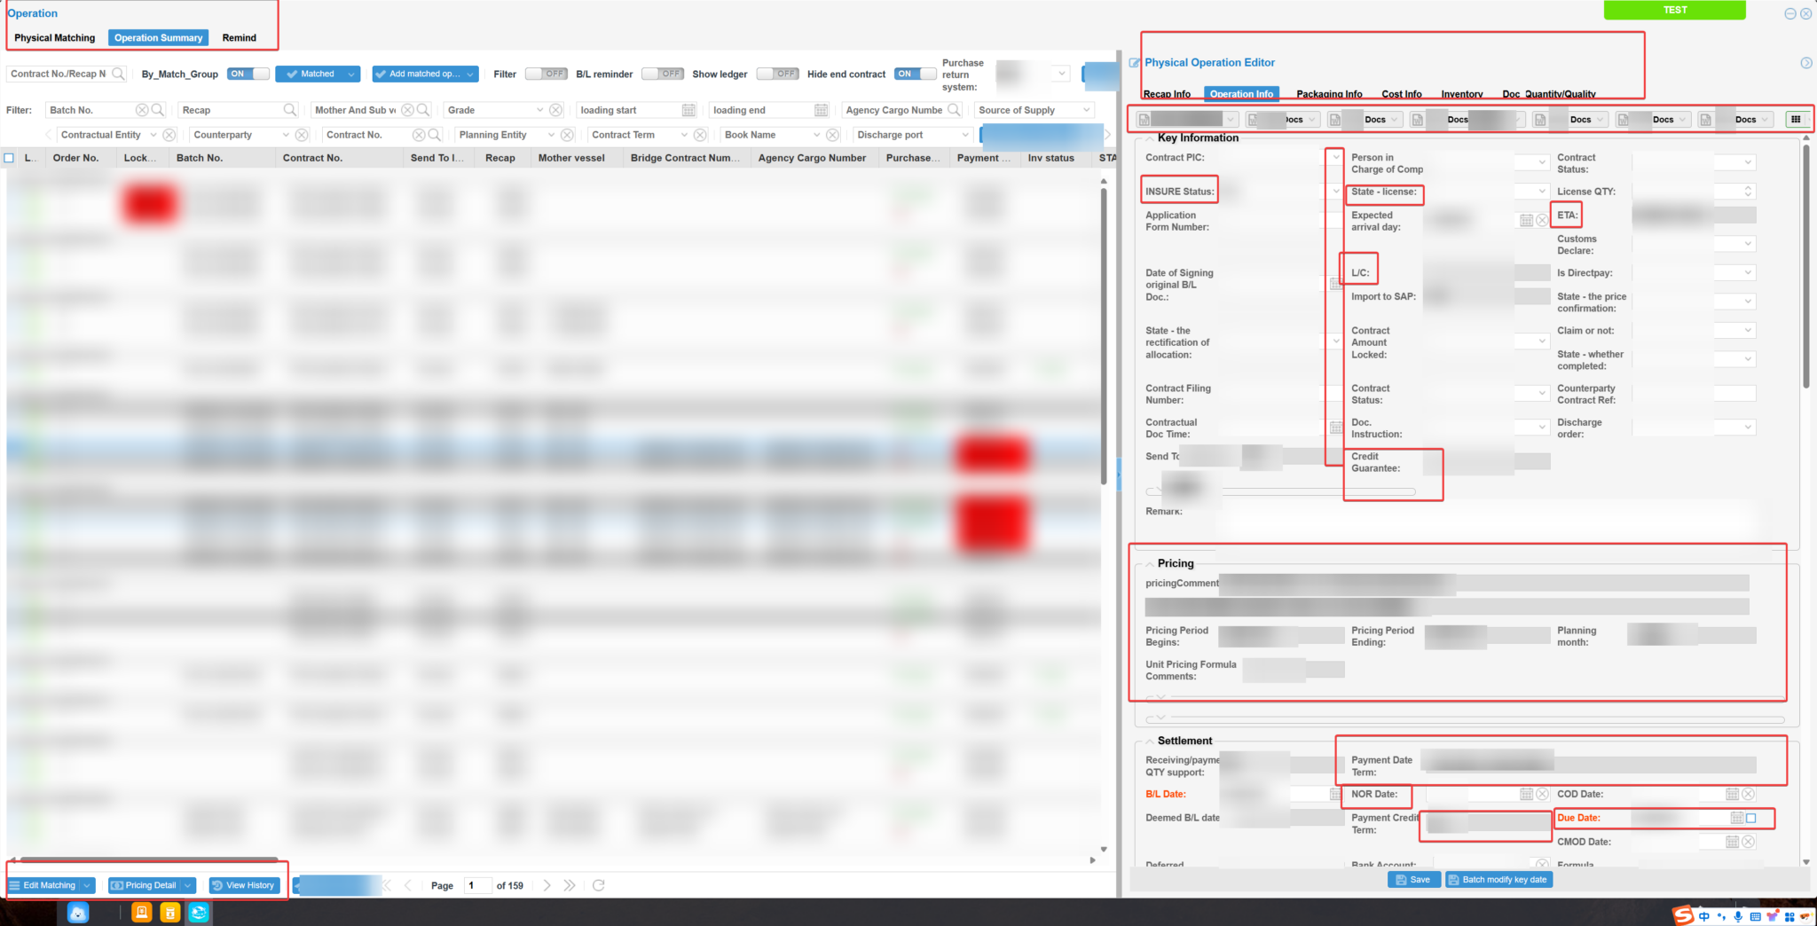Image resolution: width=1817 pixels, height=926 pixels.
Task: Click the View History button
Action: coord(244,885)
